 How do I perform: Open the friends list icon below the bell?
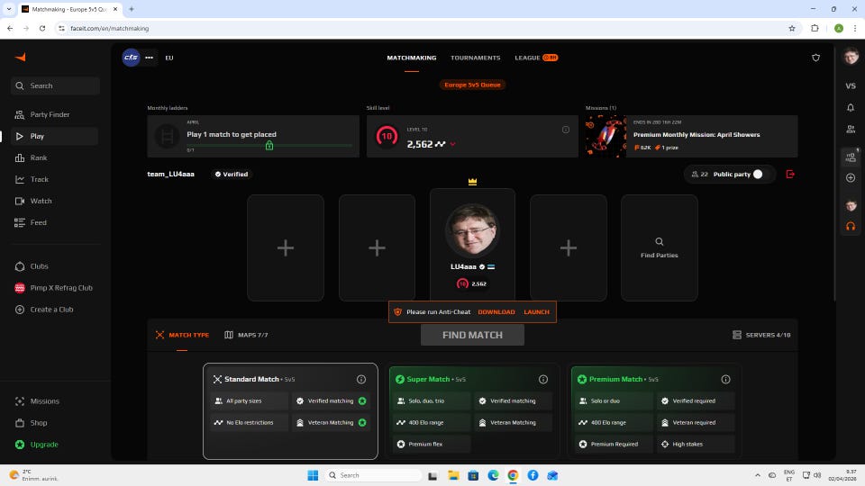coord(851,129)
